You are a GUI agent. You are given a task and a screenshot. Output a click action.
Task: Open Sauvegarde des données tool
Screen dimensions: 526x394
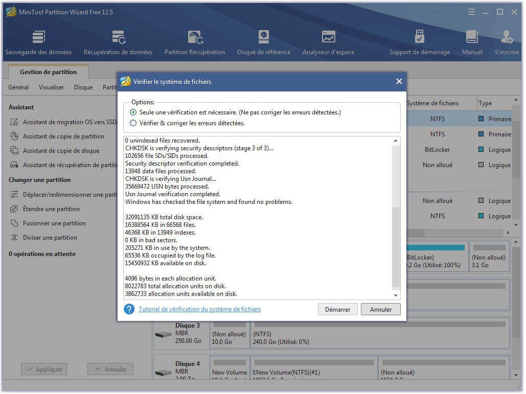click(38, 42)
